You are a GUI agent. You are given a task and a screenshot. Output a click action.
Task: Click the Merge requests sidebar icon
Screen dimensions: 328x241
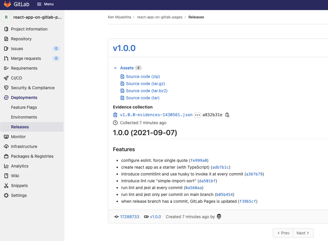6,58
